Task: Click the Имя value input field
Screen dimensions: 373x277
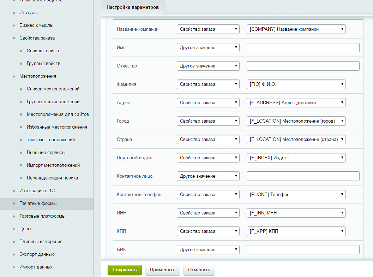Action: pos(303,48)
